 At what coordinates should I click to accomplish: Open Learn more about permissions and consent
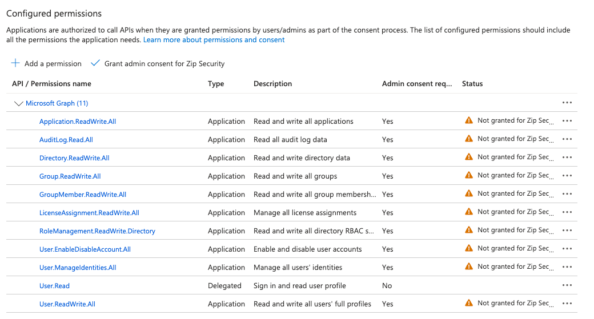(214, 40)
